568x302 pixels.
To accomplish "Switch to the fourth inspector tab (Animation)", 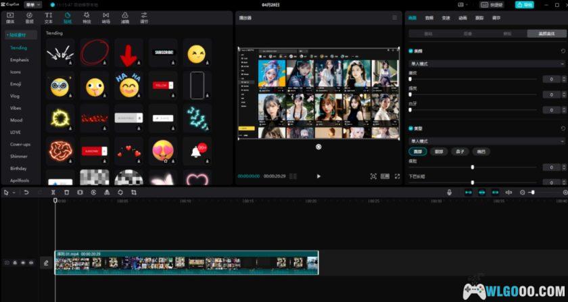I will (463, 18).
